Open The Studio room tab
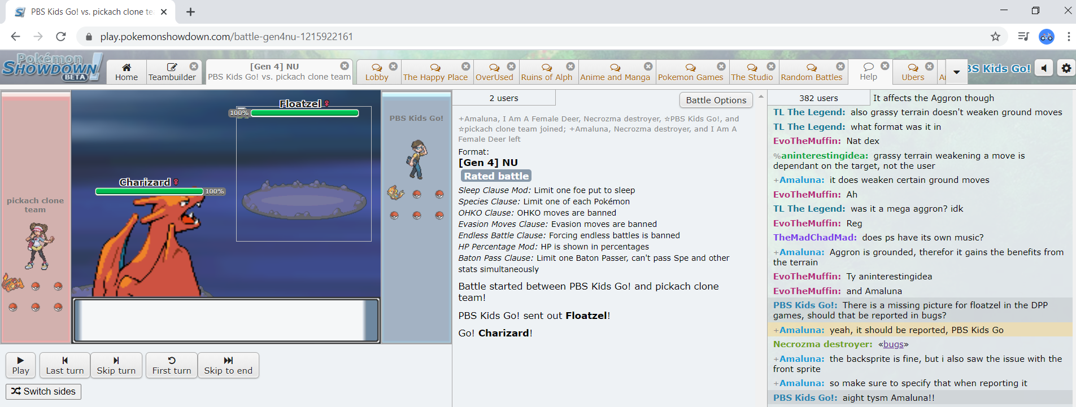 click(x=752, y=72)
